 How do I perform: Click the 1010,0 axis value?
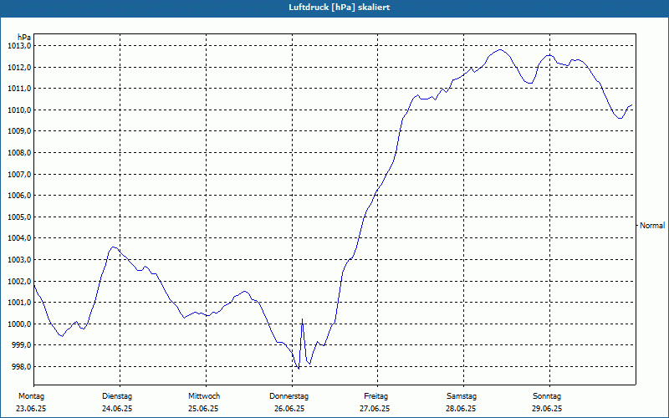pyautogui.click(x=19, y=110)
